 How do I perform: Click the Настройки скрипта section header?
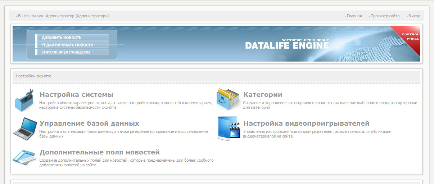coord(216,76)
